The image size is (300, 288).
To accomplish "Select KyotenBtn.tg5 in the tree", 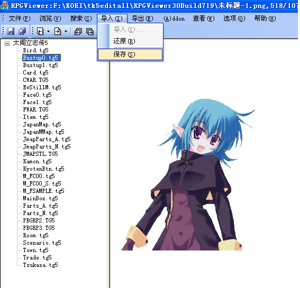I will 43,169.
